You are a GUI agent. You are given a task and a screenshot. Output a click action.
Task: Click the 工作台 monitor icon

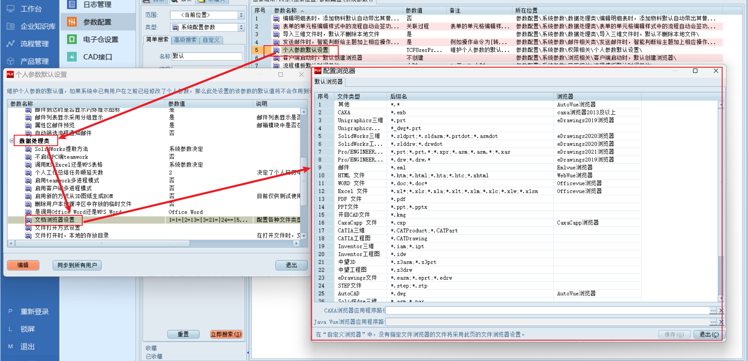tap(11, 9)
